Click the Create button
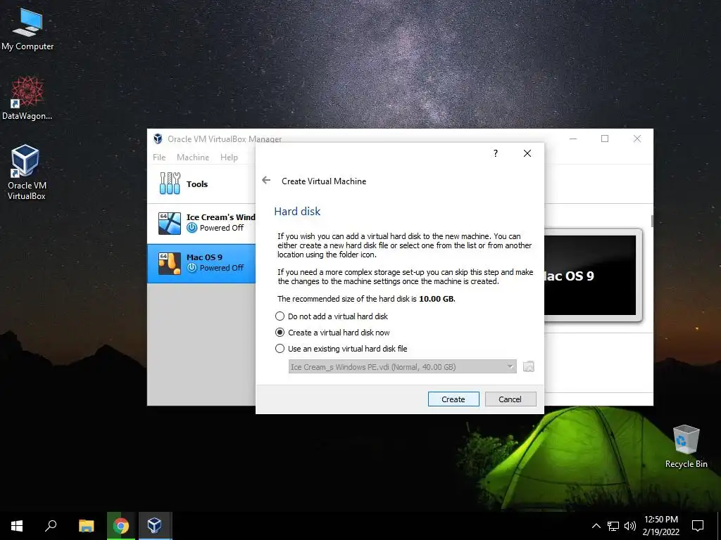721x540 pixels. pos(453,399)
